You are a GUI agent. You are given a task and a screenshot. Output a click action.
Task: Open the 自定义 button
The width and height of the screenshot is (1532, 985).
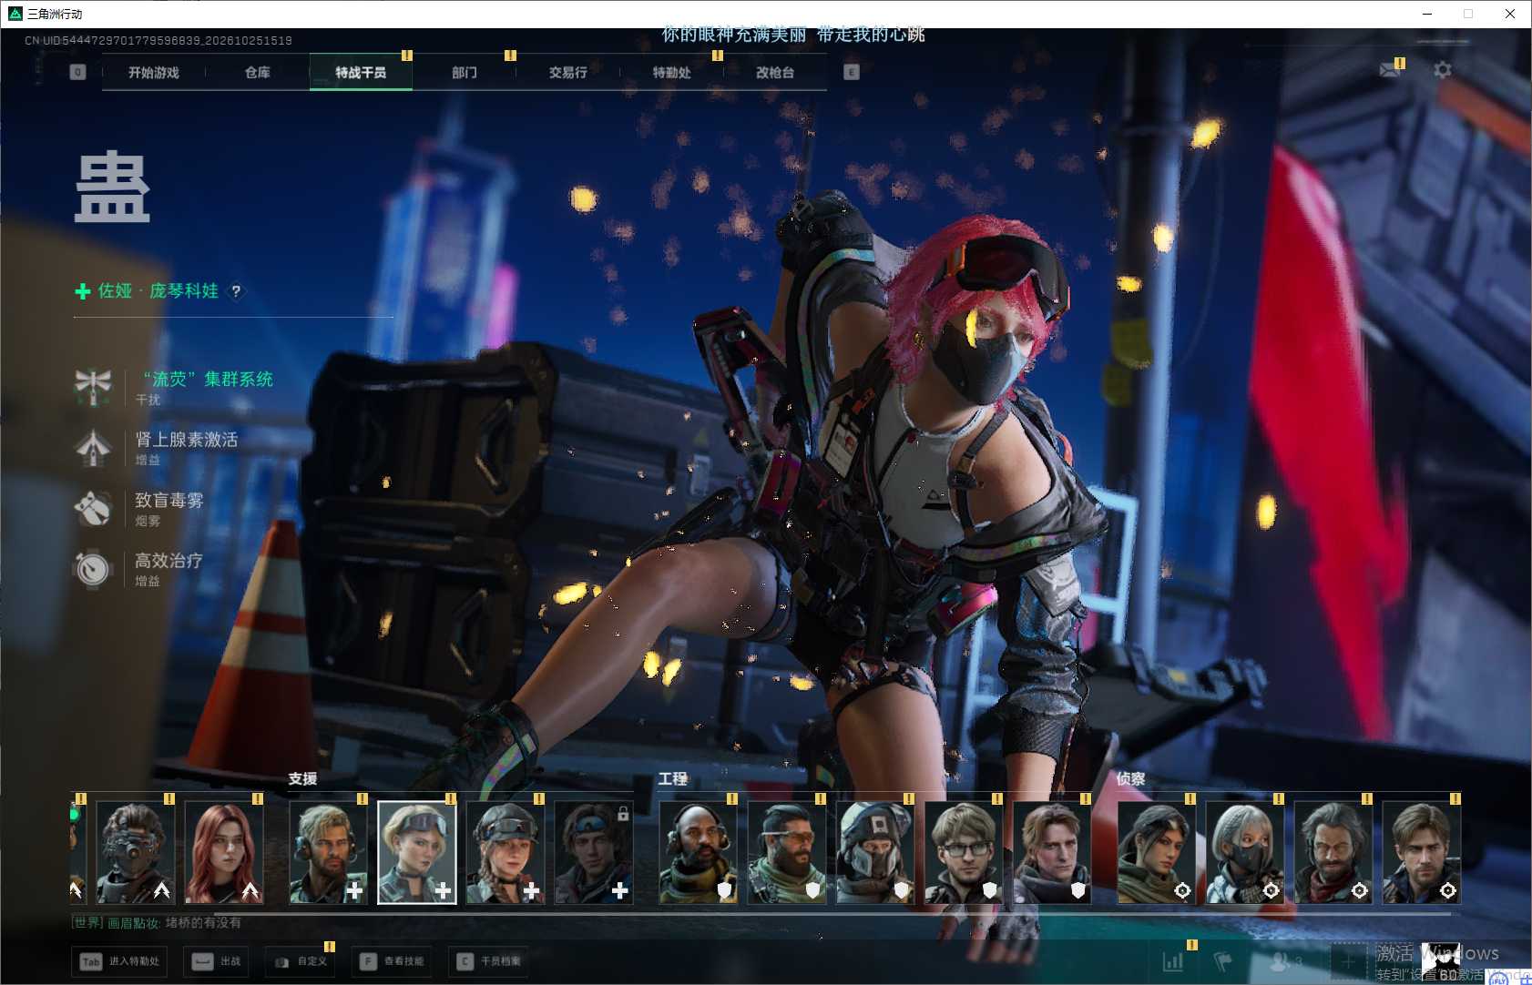(301, 961)
